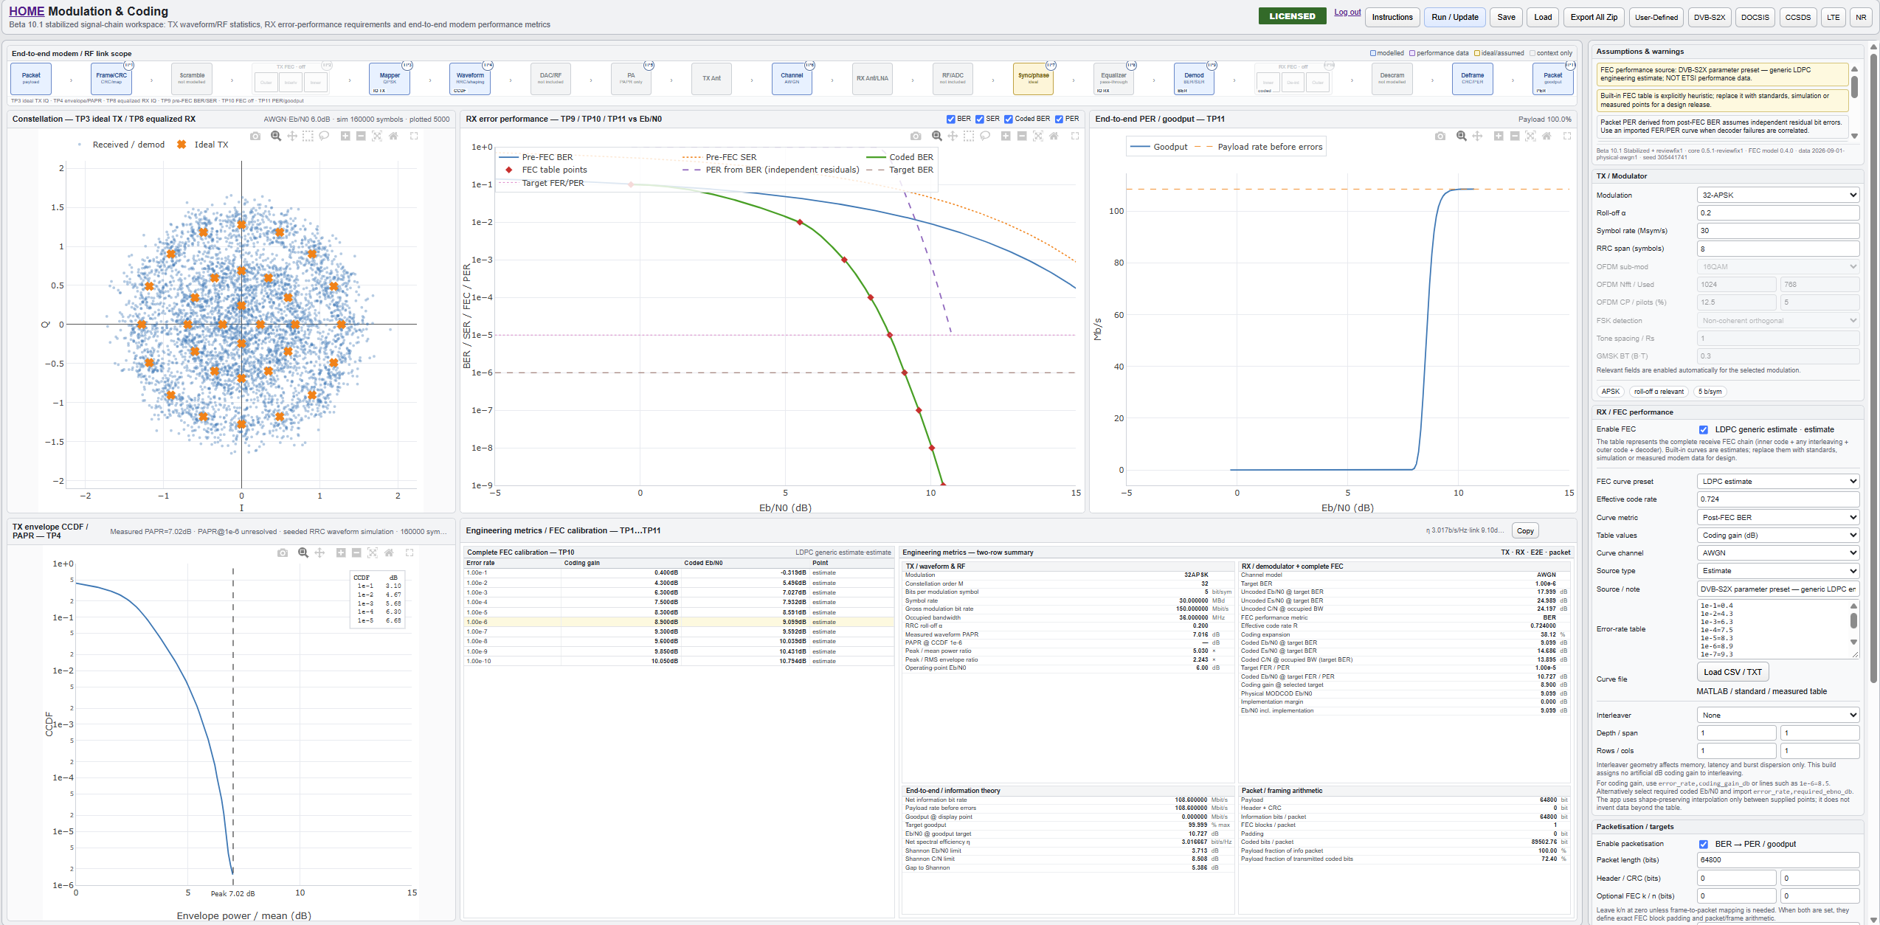The height and width of the screenshot is (925, 1880).
Task: Open FSK detection dropdown
Action: point(1778,320)
